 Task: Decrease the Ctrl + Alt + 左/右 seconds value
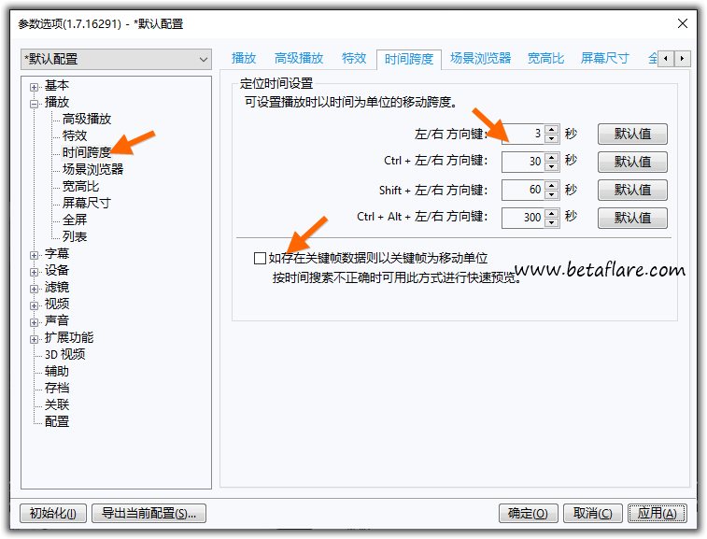(x=552, y=223)
